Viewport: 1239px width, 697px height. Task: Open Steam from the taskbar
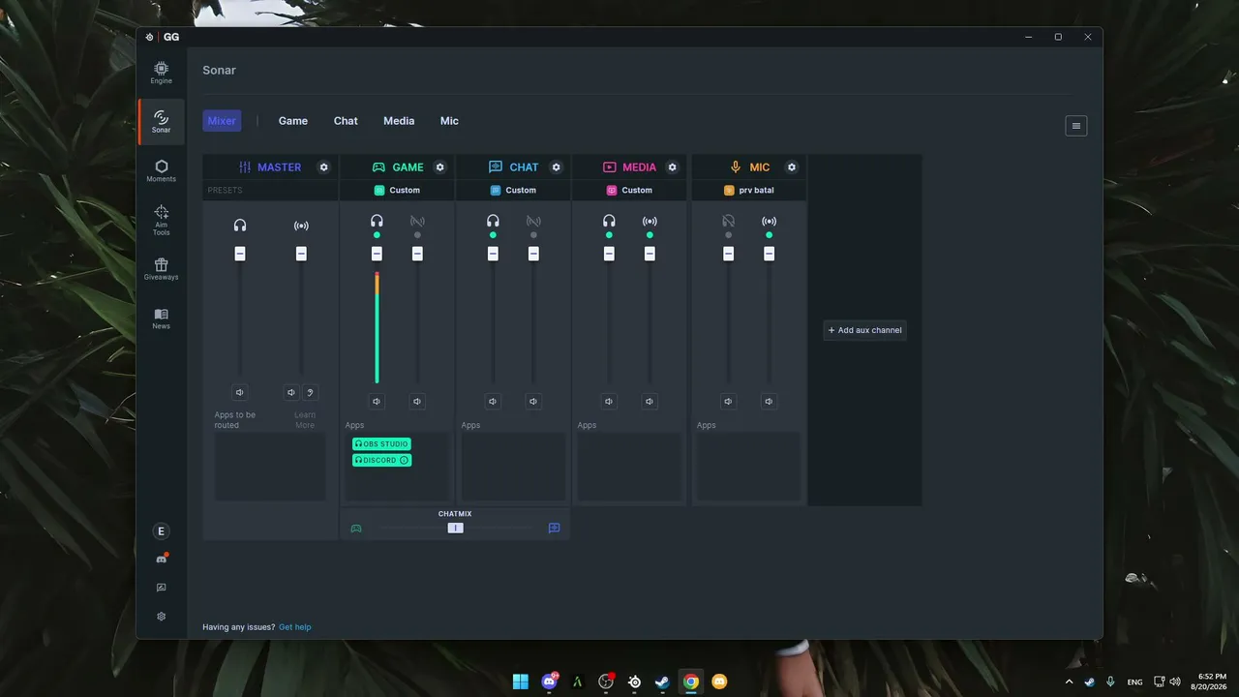click(662, 682)
